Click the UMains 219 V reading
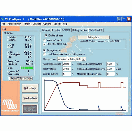Viewport: 132px width, 131px height. (x=20, y=37)
